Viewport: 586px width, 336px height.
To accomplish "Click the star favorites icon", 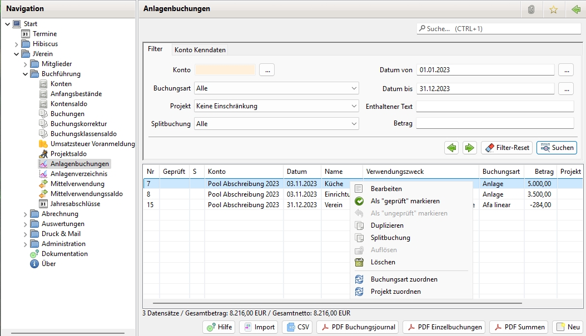I will (553, 9).
